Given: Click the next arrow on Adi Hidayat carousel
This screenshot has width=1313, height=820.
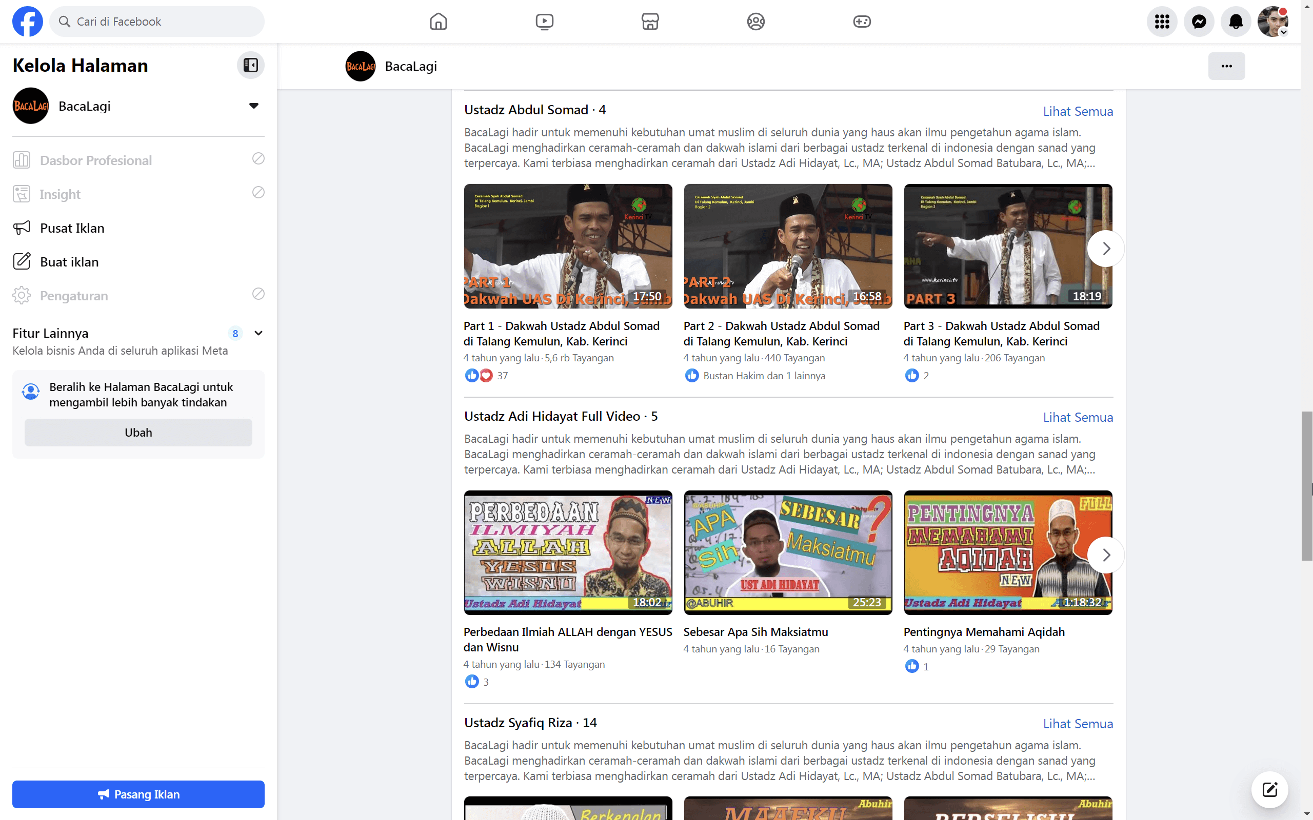Looking at the screenshot, I should click(1106, 554).
